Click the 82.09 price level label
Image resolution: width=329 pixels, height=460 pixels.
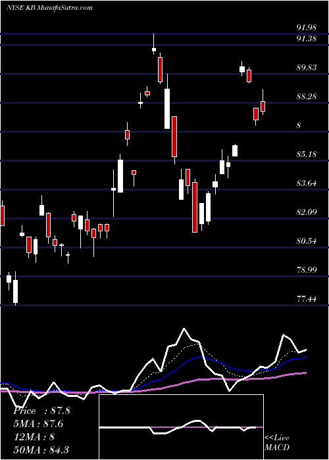coord(307,212)
